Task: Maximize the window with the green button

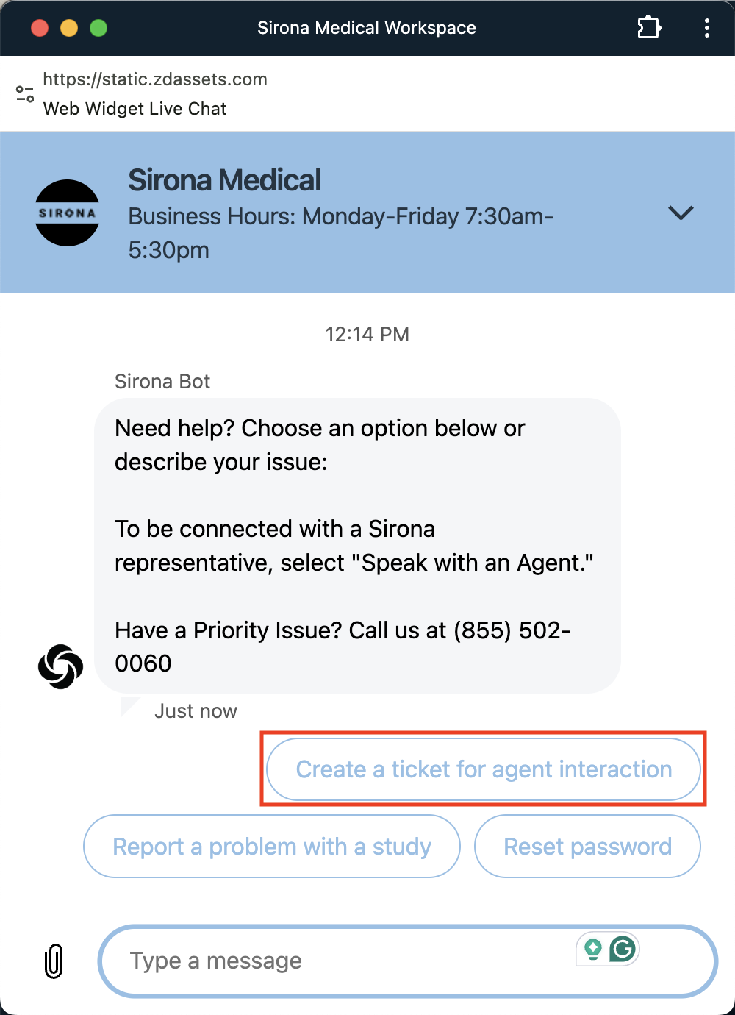Action: coord(98,28)
